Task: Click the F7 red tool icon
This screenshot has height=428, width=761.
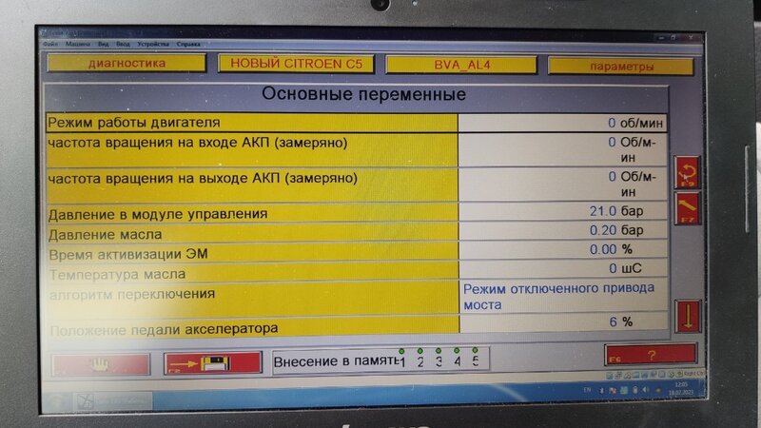Action: 687,207
